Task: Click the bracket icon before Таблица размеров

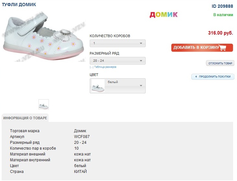Action: tap(91, 67)
